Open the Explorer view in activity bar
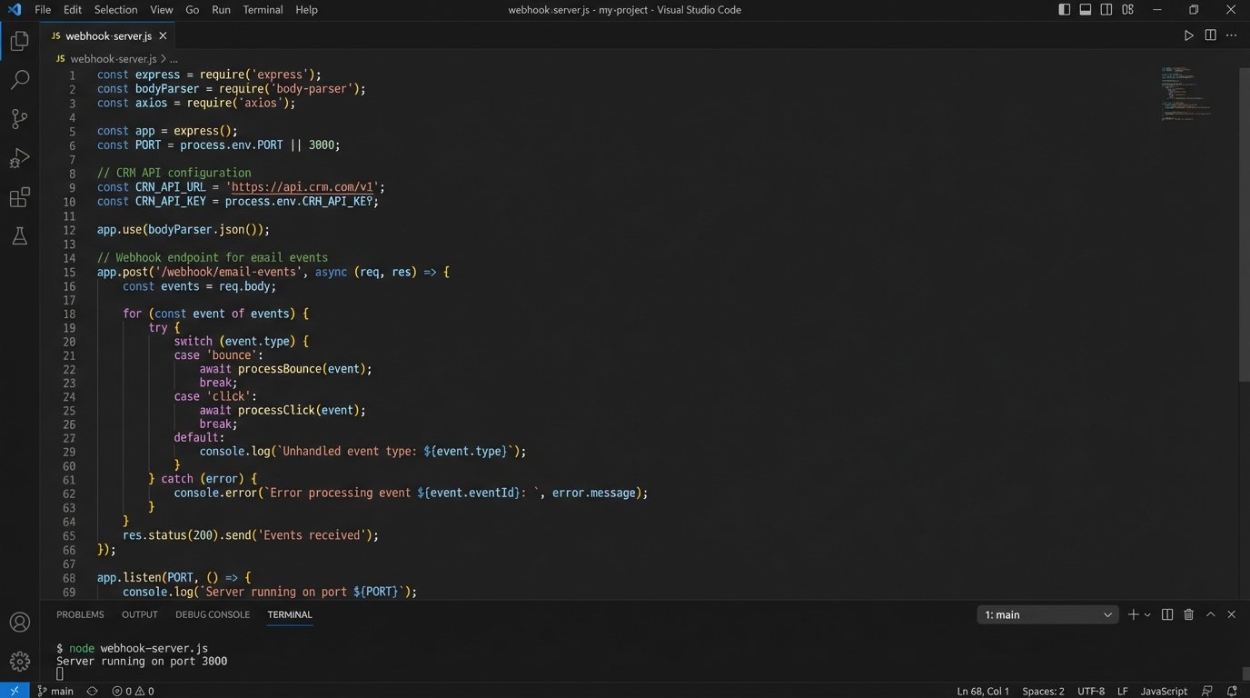The height and width of the screenshot is (698, 1250). click(19, 41)
